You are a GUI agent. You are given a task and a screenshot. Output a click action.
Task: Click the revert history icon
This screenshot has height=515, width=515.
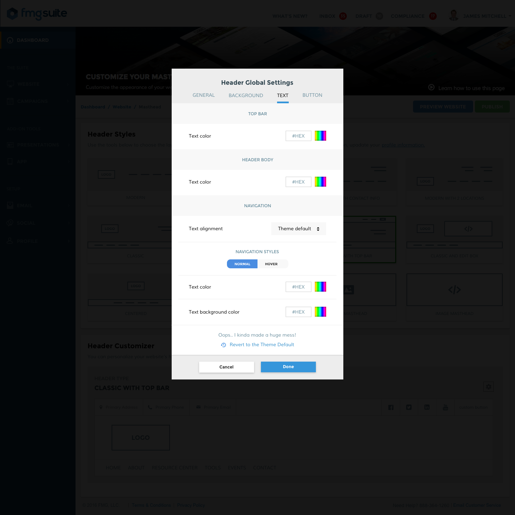pos(224,345)
